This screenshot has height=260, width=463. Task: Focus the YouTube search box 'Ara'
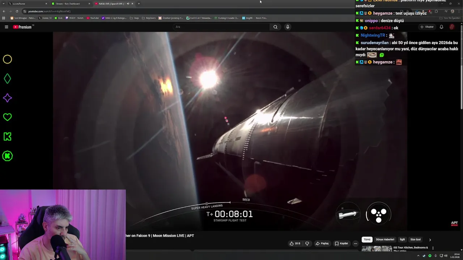click(x=221, y=27)
